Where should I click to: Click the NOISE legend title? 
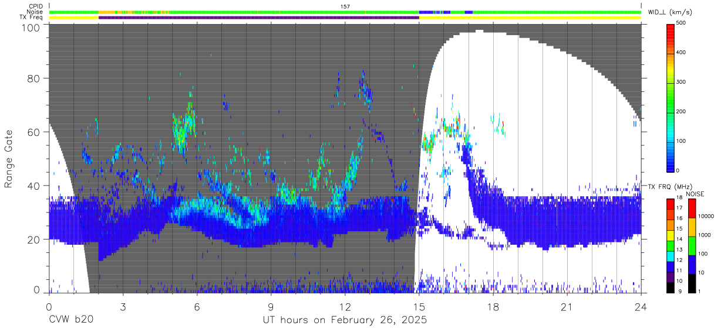point(695,194)
